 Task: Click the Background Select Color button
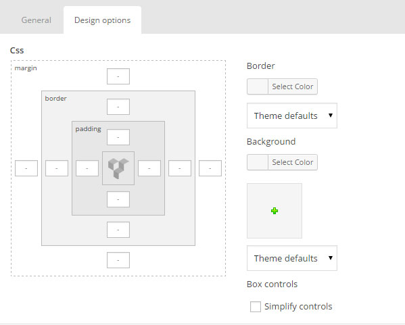pos(292,162)
